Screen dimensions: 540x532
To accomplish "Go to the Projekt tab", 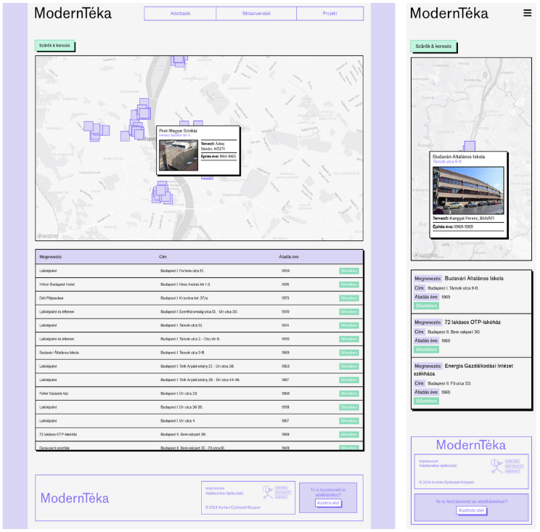I will 330,14.
